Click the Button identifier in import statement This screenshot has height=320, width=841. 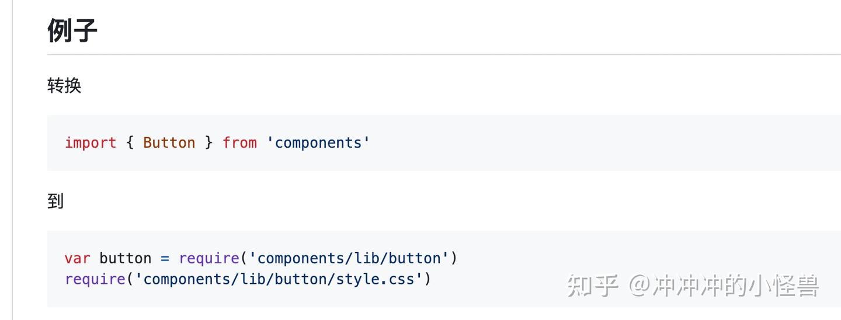click(x=169, y=142)
